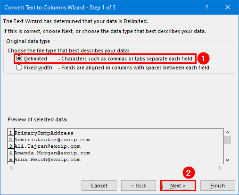The height and width of the screenshot is (195, 239).
Task: Click the Delimited option description text
Action: pyautogui.click(x=126, y=59)
